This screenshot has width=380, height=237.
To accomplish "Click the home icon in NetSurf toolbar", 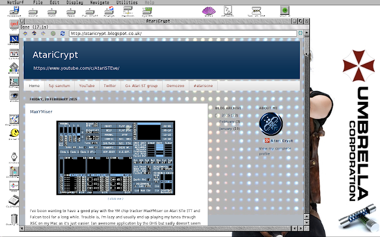I will [x=34, y=33].
